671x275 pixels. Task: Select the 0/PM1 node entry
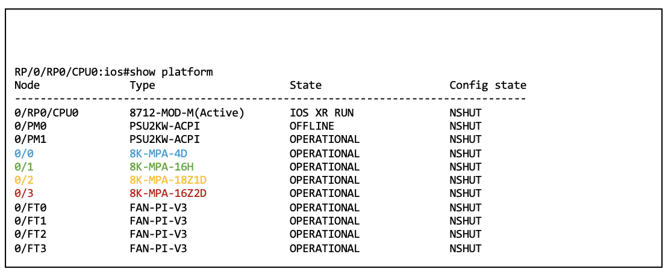pos(32,139)
